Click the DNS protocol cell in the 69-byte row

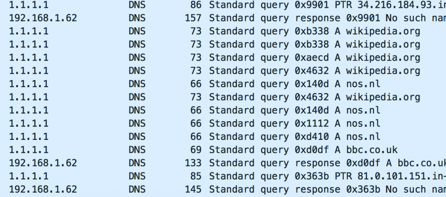pyautogui.click(x=137, y=150)
